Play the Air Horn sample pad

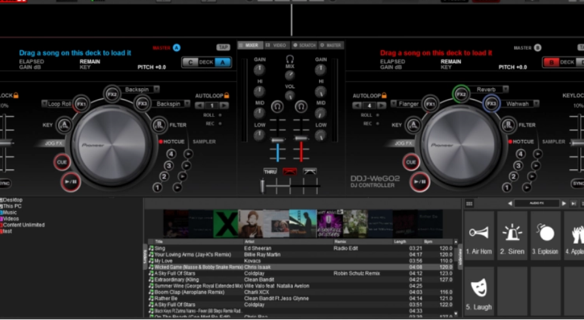coord(479,235)
